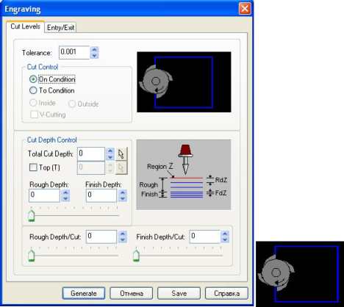Decrease Rough Depth/Cut spinner down
344x307 pixels.
click(123, 240)
